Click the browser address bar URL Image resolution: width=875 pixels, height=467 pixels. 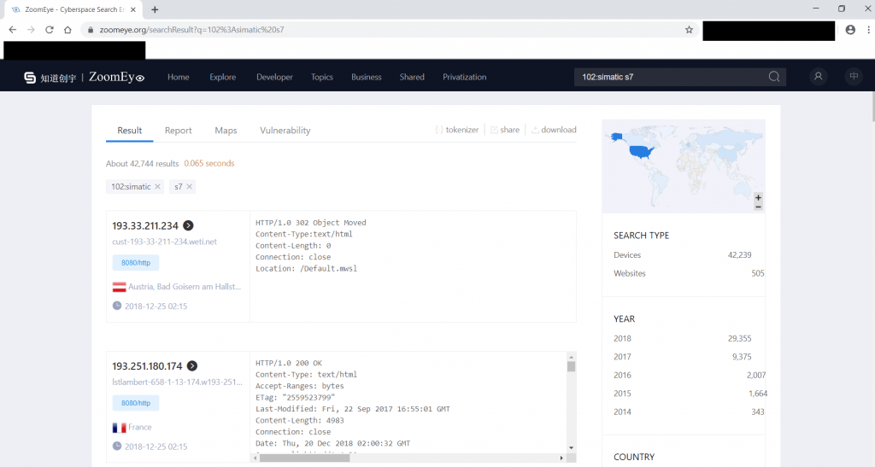tap(192, 30)
